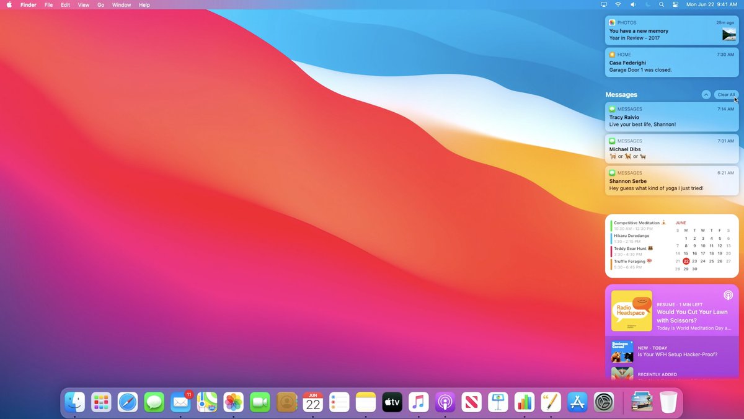This screenshot has height=419, width=744.
Task: Open Control Center in menu bar
Action: (675, 4)
